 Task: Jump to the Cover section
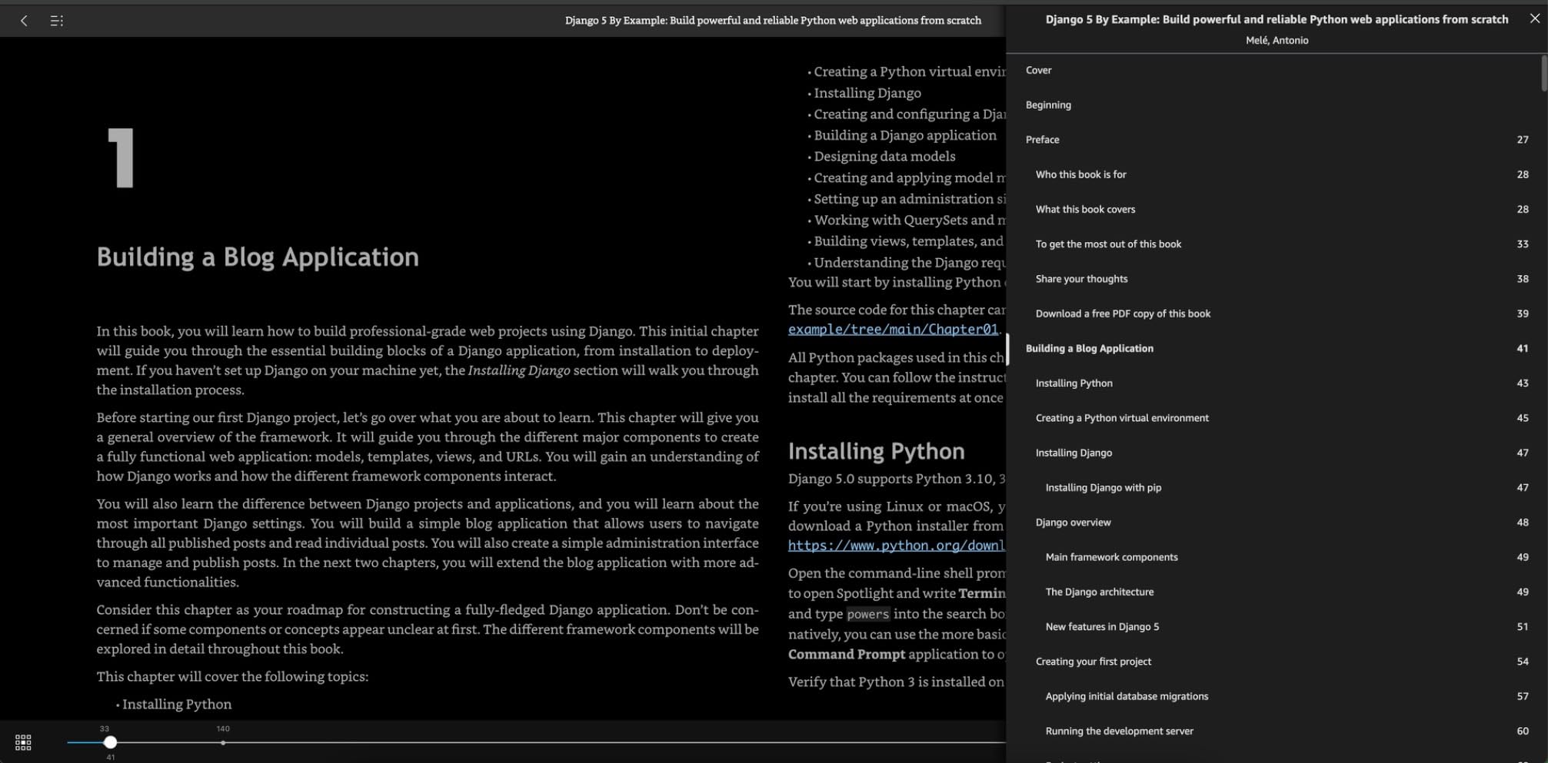[1039, 70]
